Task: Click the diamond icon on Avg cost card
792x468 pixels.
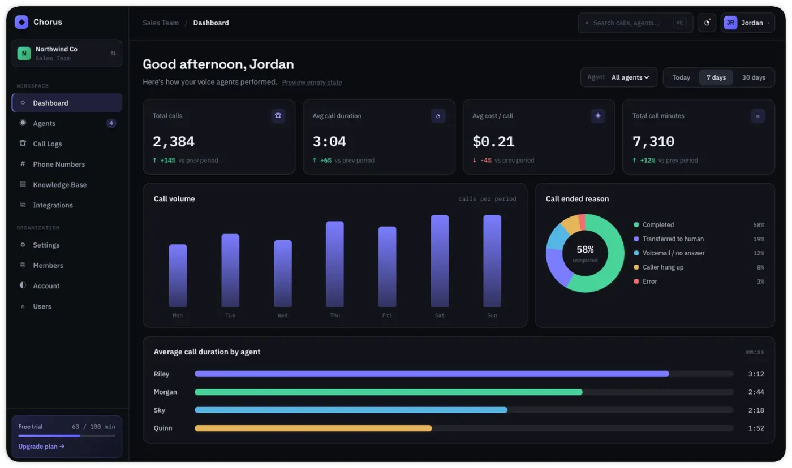Action: 598,116
